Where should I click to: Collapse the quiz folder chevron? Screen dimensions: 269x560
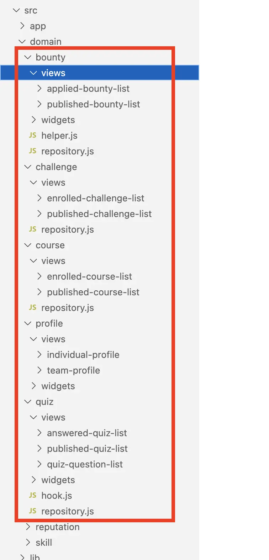point(28,401)
